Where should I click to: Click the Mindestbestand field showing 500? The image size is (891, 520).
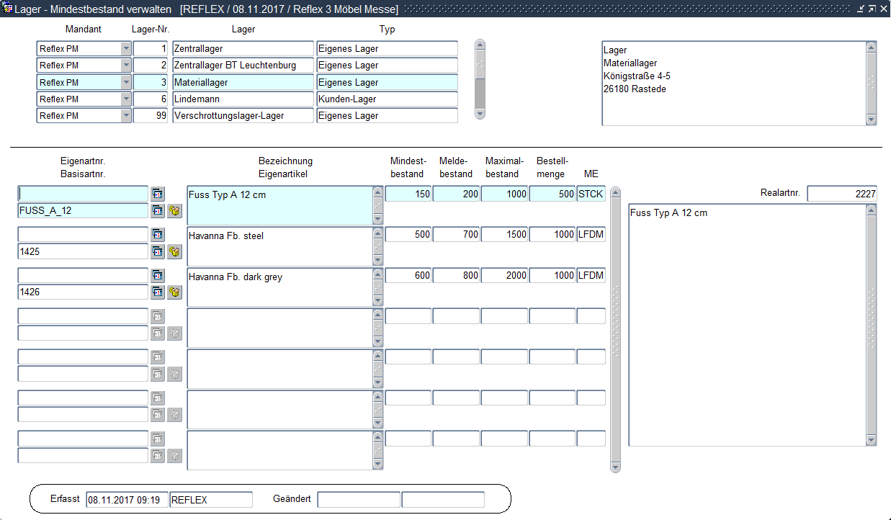pyautogui.click(x=408, y=235)
